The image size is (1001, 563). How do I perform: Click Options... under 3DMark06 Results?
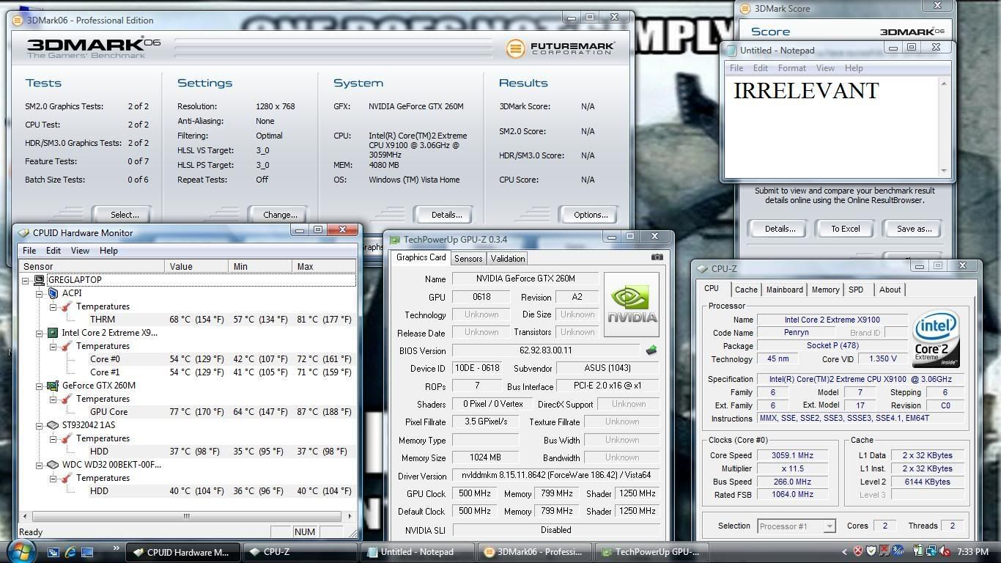591,215
